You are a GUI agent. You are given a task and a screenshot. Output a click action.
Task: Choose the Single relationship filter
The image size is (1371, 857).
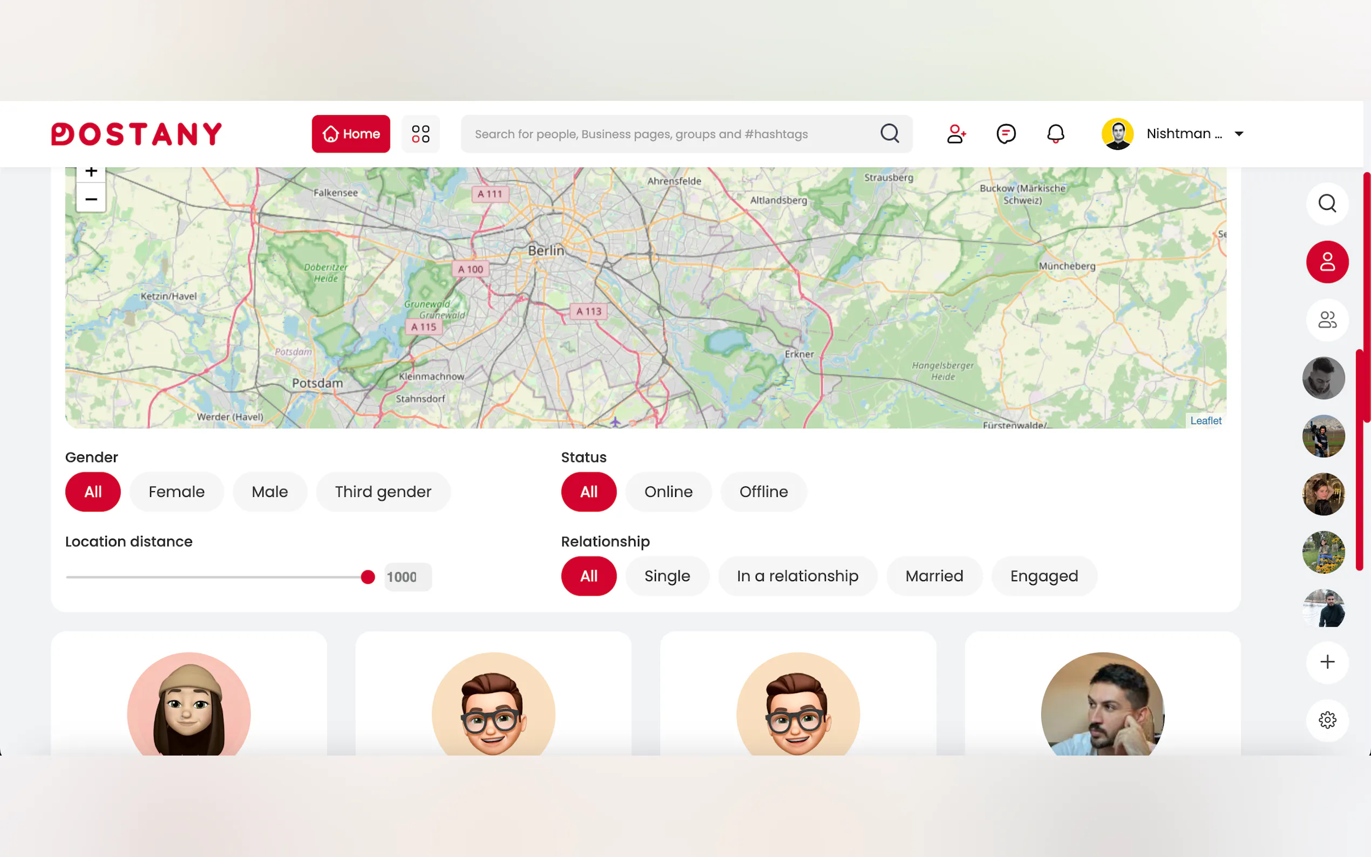pyautogui.click(x=667, y=576)
